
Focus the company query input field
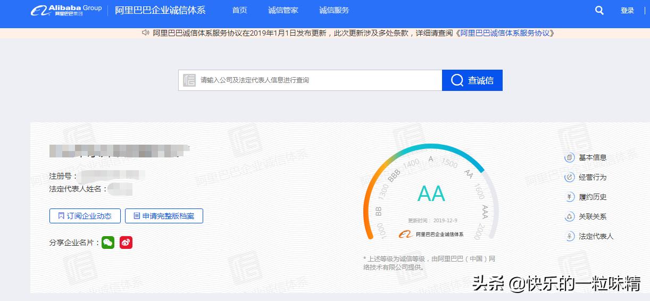tap(310, 80)
